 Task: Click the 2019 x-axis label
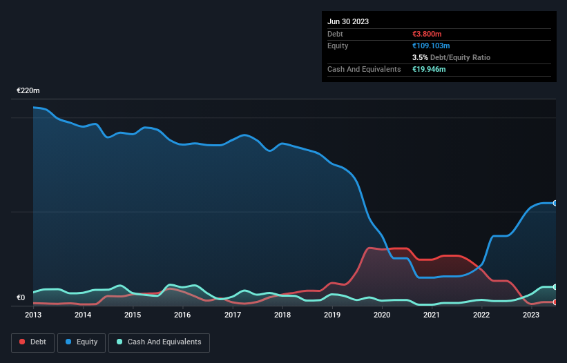pos(332,315)
